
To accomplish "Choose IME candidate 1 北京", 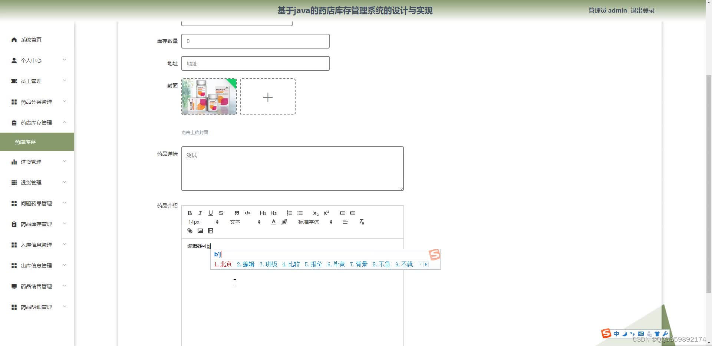I will 223,264.
